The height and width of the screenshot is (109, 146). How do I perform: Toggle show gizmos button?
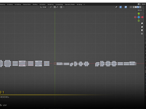click(120, 7)
